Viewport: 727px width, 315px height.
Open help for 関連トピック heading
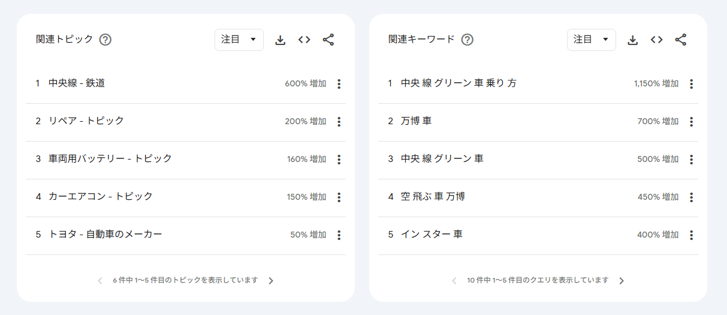pos(105,40)
